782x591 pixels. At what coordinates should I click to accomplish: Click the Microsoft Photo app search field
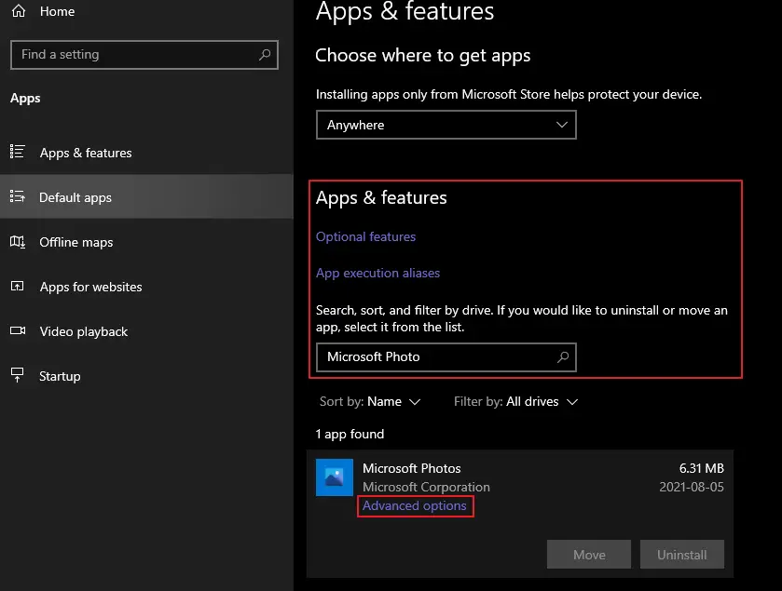point(446,357)
